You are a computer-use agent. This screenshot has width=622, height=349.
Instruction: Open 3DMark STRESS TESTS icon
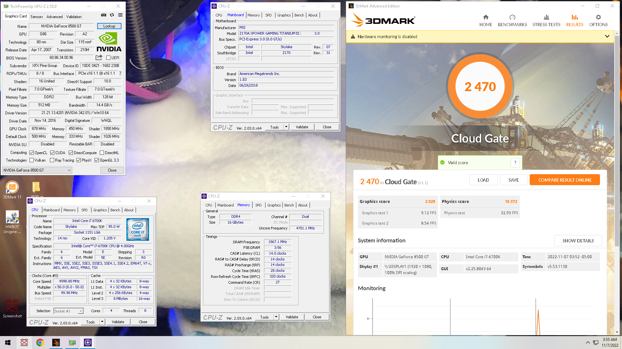(x=546, y=17)
